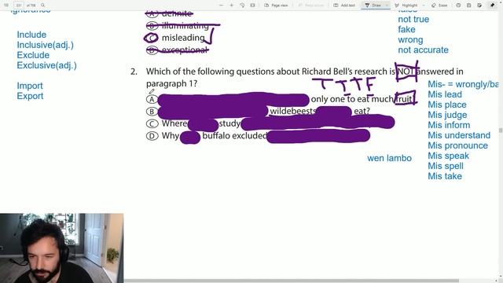Click the Save as icon
Image resolution: width=503 pixels, height=283 pixels.
[479, 6]
